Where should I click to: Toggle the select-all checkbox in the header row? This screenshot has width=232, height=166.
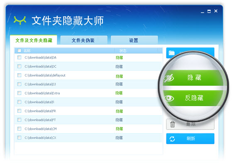19,50
